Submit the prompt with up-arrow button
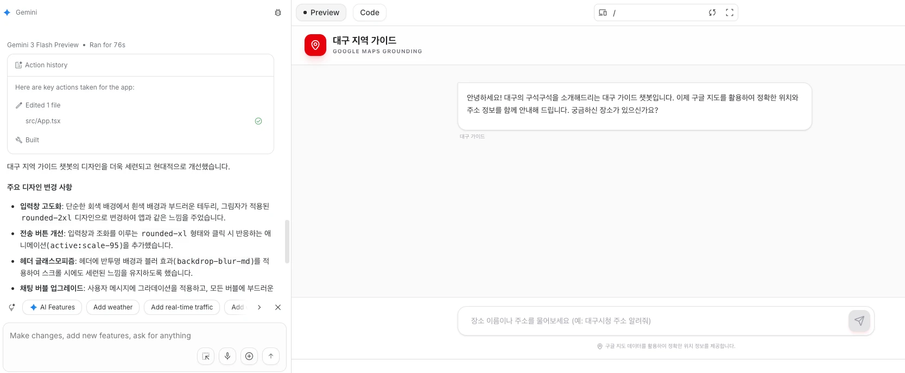 point(271,356)
